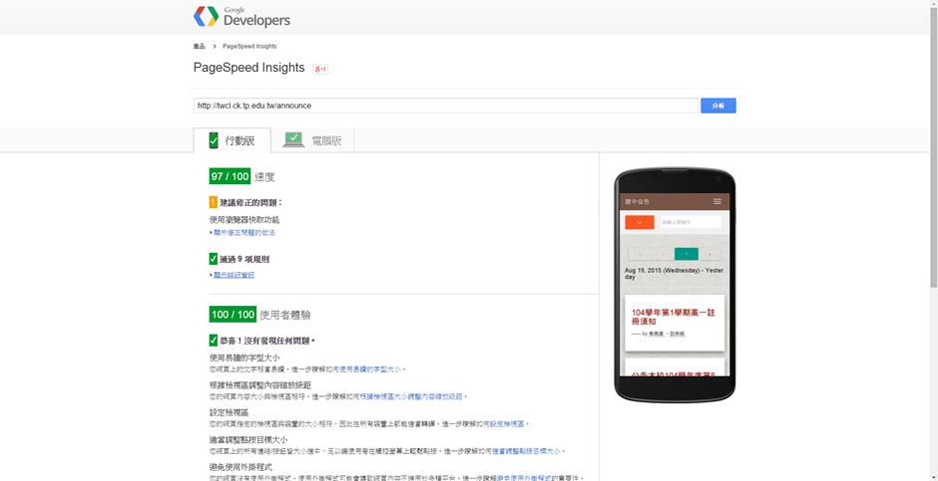This screenshot has height=481, width=938.
Task: Switch to the 行動版 mobile tab
Action: click(233, 140)
